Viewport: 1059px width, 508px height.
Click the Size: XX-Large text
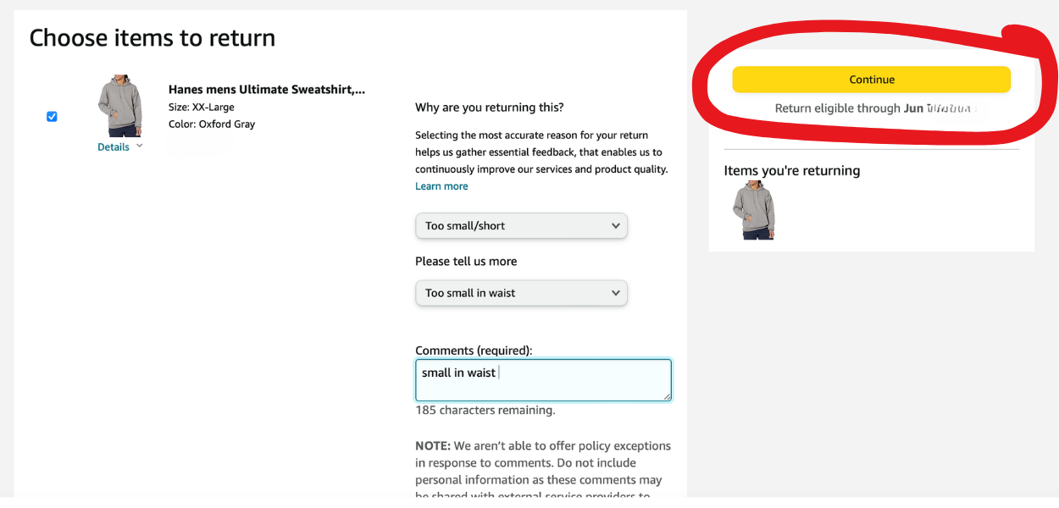click(x=202, y=108)
